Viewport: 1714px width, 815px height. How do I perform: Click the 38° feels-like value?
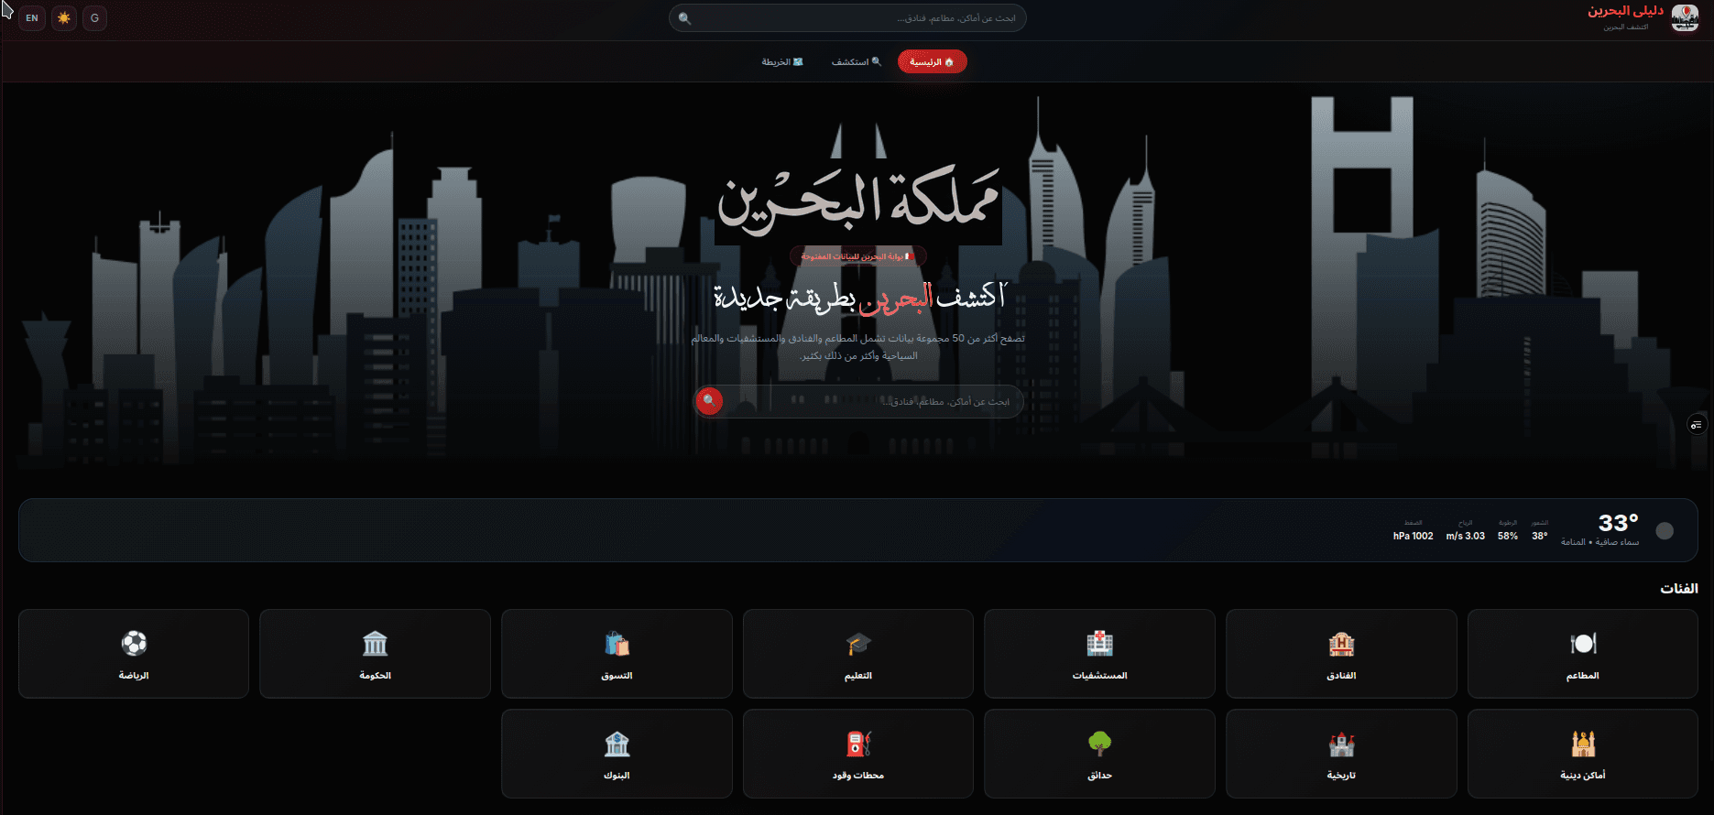tap(1540, 537)
